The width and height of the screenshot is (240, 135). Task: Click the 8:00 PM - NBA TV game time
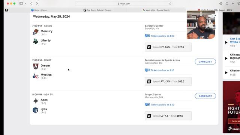point(42,94)
